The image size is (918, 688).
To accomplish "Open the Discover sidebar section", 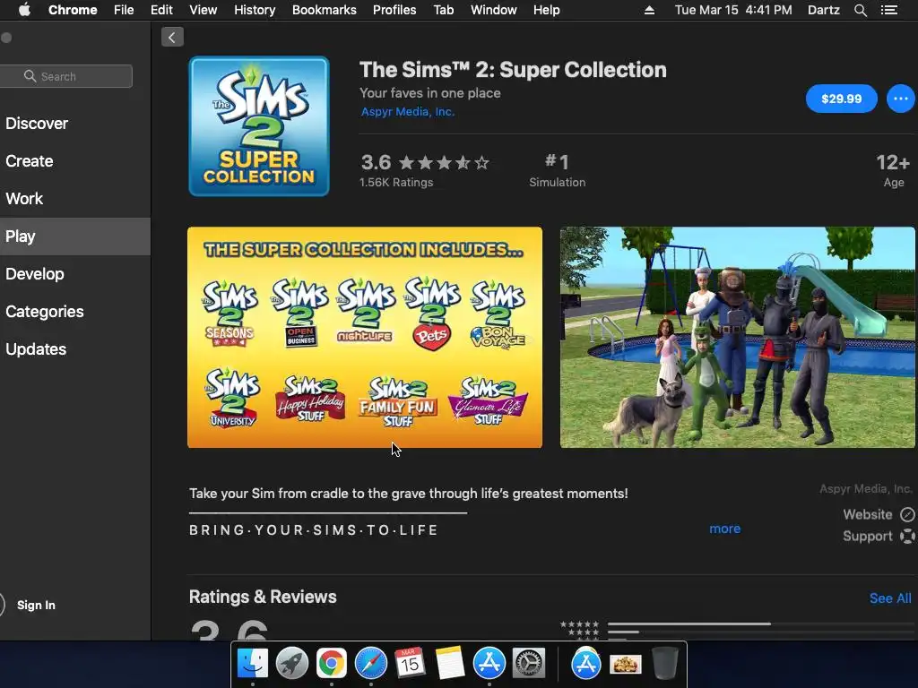I will 37,124.
